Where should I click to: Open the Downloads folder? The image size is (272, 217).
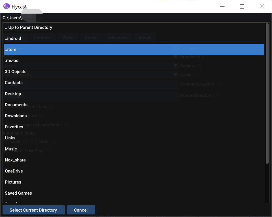pos(134,116)
